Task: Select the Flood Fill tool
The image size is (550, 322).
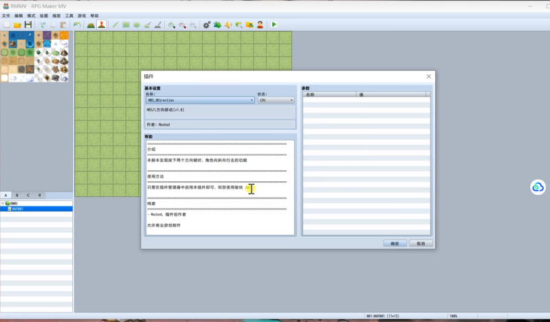Action: pos(147,25)
